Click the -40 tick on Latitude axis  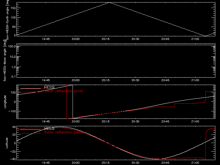pos(13,159)
